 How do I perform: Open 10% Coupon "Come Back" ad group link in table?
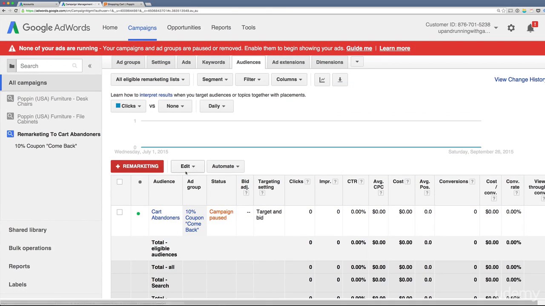pyautogui.click(x=194, y=221)
